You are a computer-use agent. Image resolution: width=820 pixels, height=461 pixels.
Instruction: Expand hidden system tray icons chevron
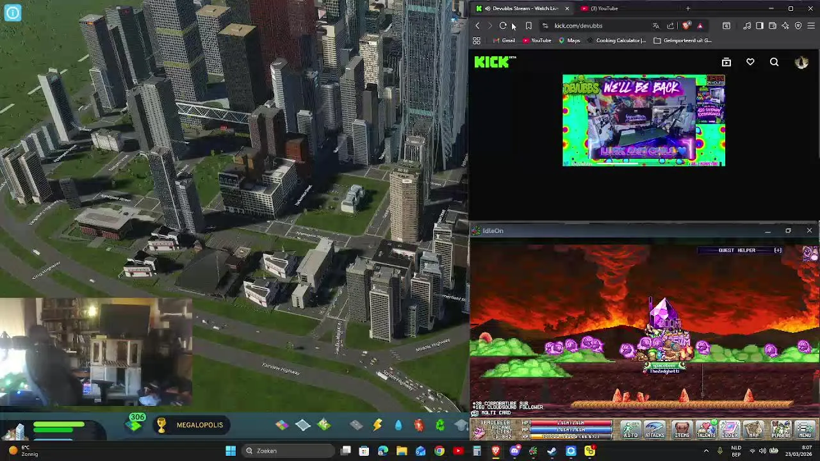706,451
